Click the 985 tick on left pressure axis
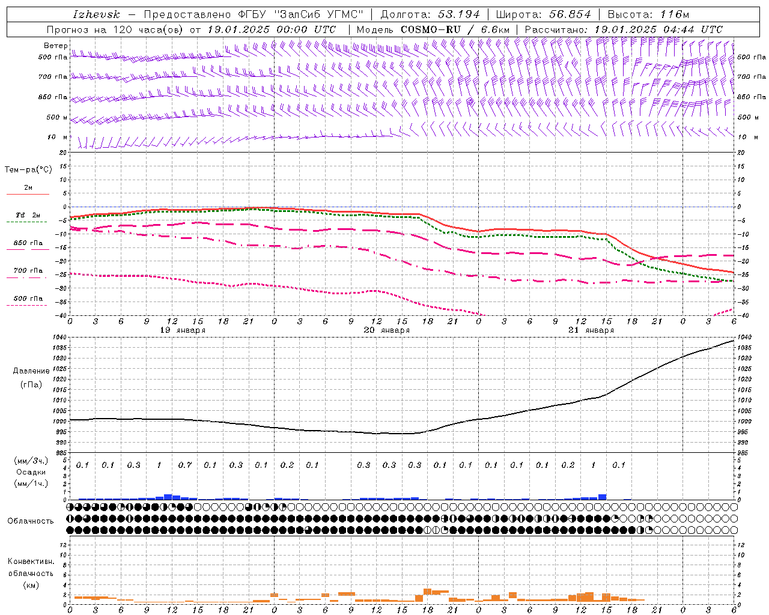 coord(61,453)
